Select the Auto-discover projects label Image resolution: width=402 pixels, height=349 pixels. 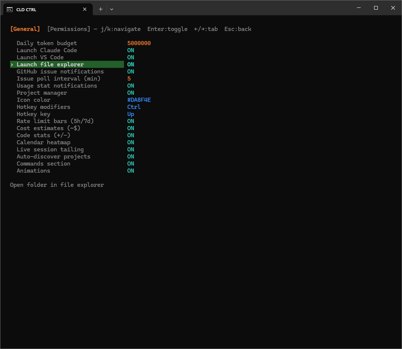54,157
